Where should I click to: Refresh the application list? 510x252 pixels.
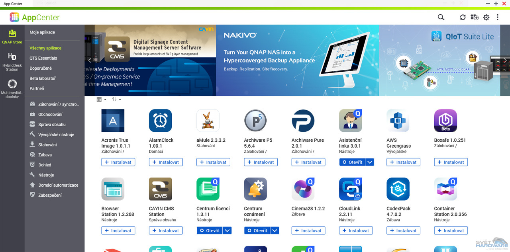[x=463, y=17]
